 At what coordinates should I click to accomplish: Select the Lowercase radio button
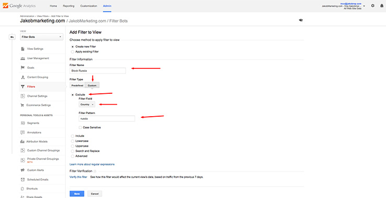pyautogui.click(x=72, y=141)
